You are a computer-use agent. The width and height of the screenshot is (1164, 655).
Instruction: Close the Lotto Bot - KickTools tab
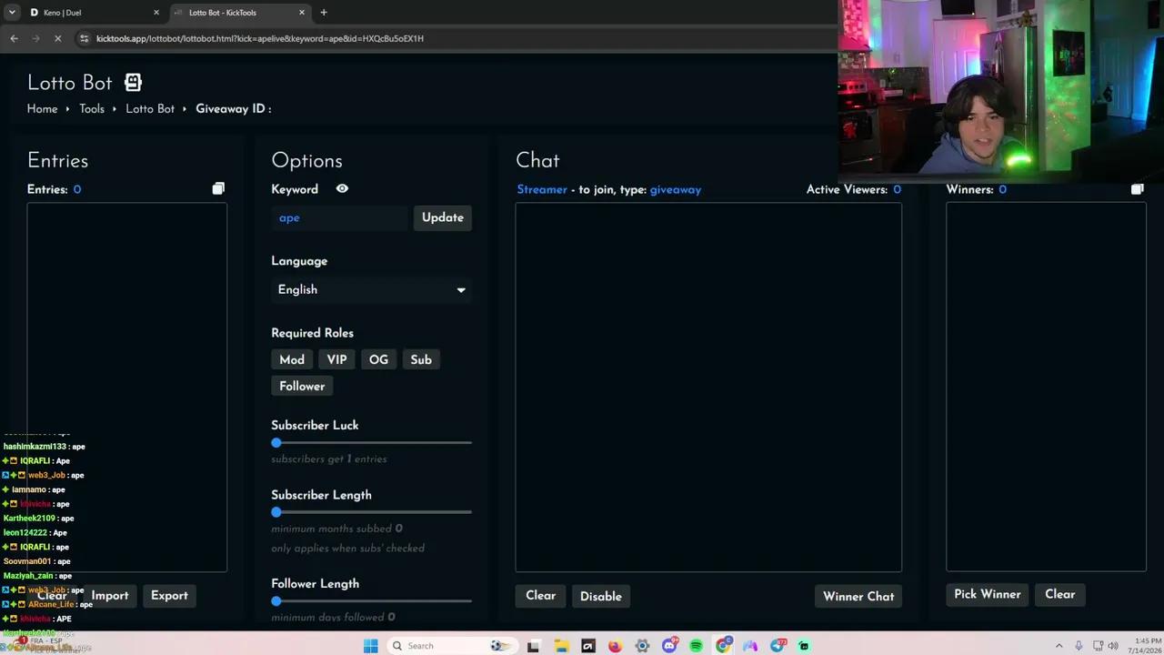coord(302,13)
